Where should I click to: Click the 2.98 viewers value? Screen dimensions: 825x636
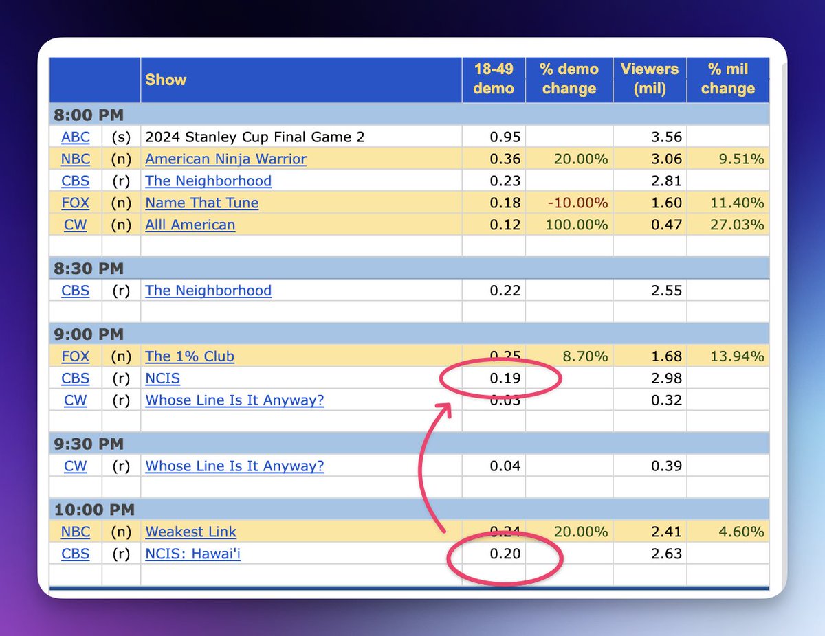point(667,378)
